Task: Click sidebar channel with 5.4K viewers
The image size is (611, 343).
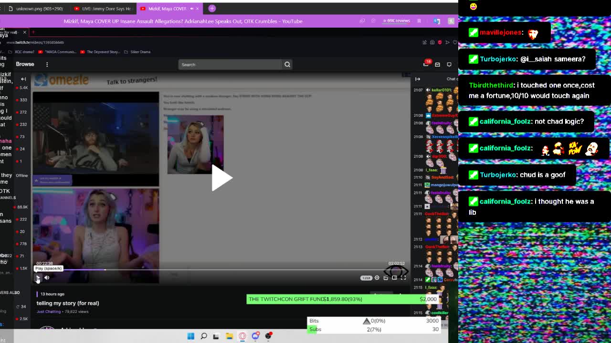Action: click(x=22, y=88)
